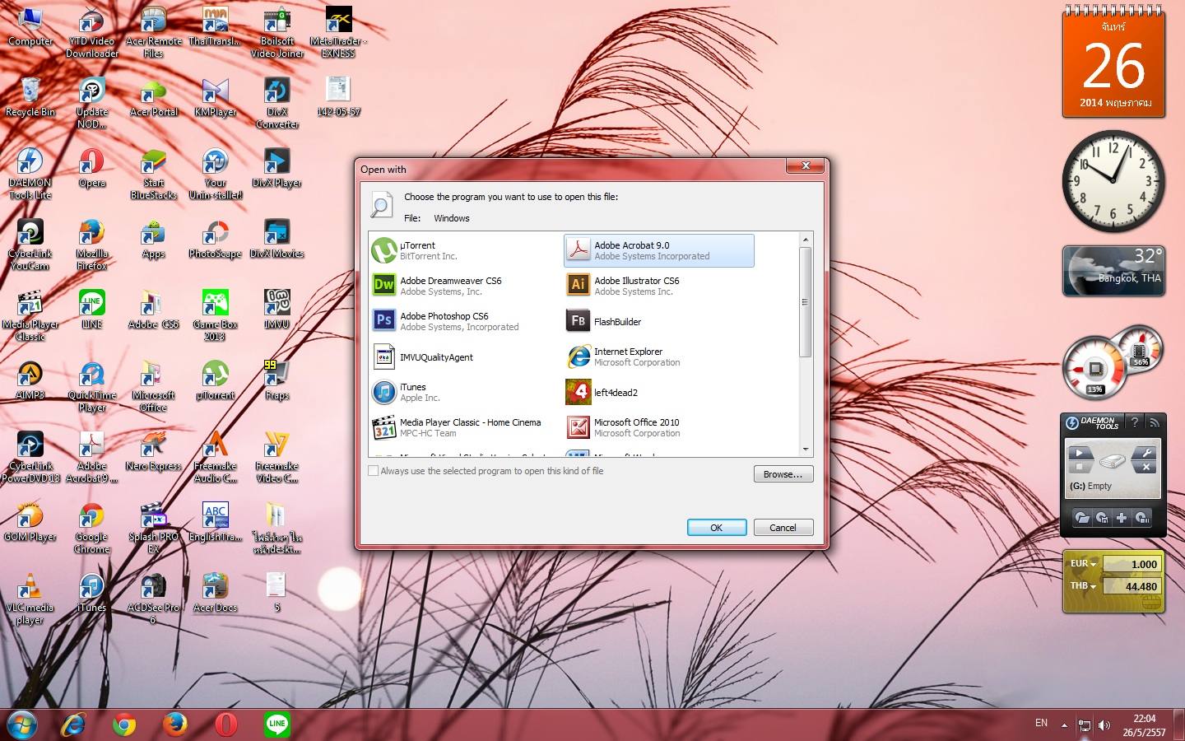Click the Browse... button

[783, 474]
